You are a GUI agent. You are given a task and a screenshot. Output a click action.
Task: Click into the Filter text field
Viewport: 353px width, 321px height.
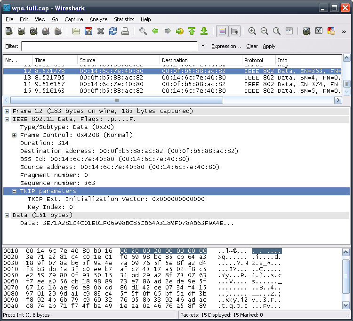pos(109,46)
